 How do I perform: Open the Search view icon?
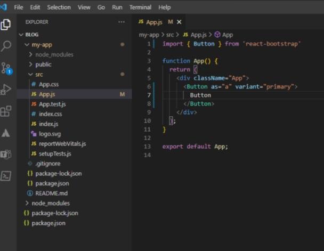tap(6, 46)
